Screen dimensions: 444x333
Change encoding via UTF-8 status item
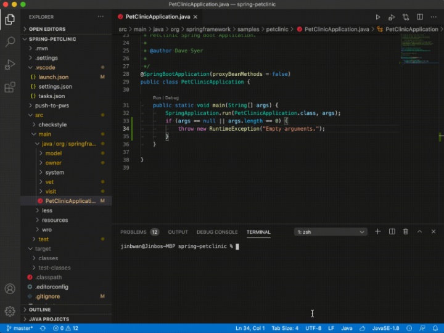[313, 328]
